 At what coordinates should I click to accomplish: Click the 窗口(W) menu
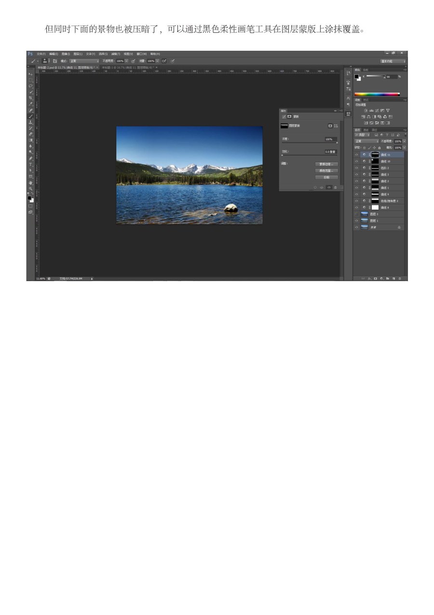tap(142, 54)
